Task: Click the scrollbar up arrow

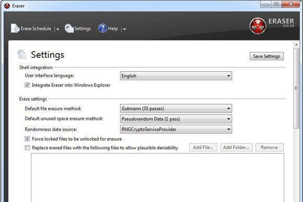Action: pos(296,45)
